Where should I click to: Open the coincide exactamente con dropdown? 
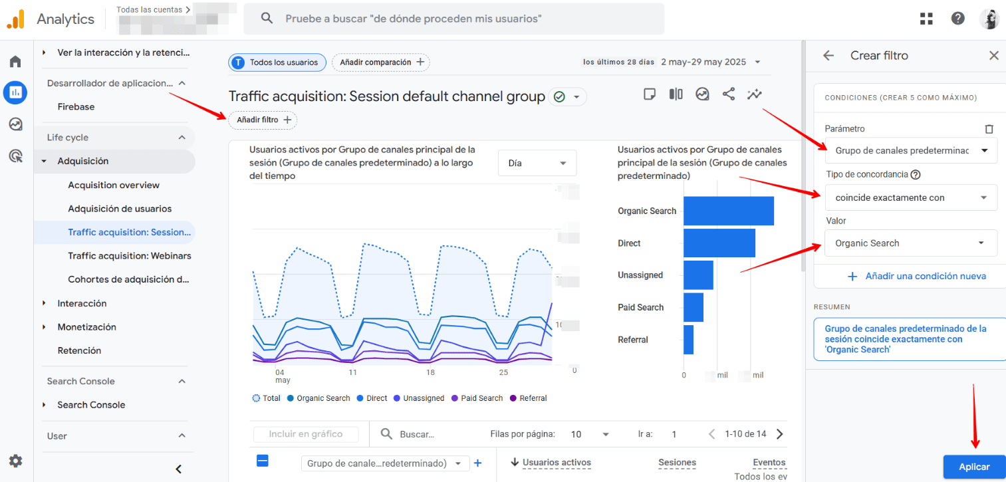911,197
